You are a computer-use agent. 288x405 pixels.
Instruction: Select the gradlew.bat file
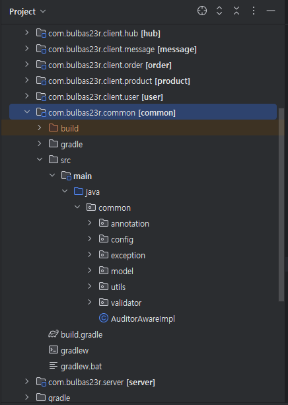point(81,366)
